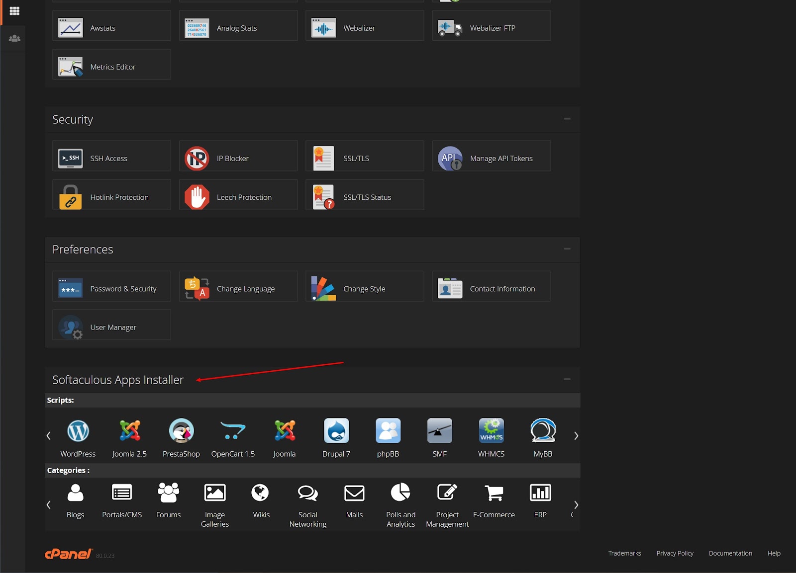Select the Joomla script without version number
Viewport: 796px width, 573px height.
[x=285, y=437]
